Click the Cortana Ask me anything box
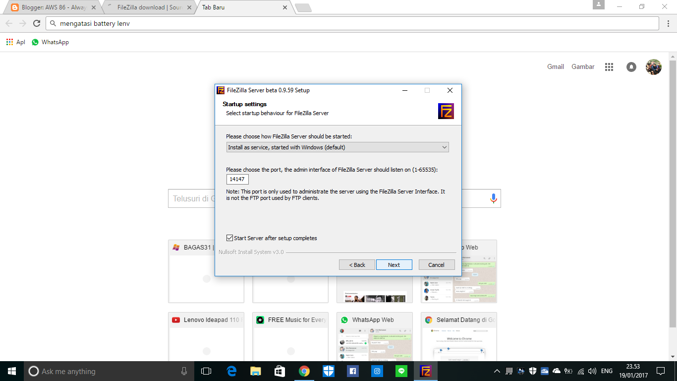The image size is (677, 381). click(109, 371)
